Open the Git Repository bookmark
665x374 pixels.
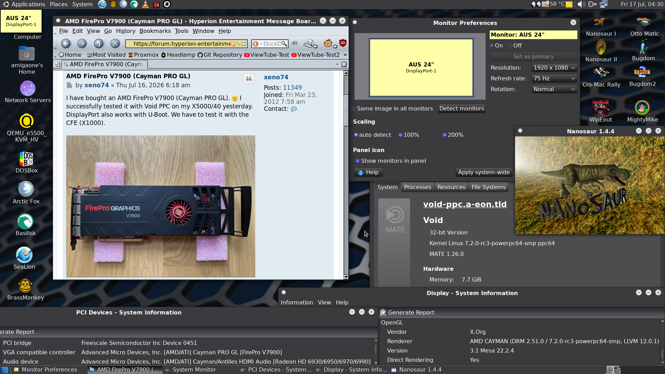point(220,55)
